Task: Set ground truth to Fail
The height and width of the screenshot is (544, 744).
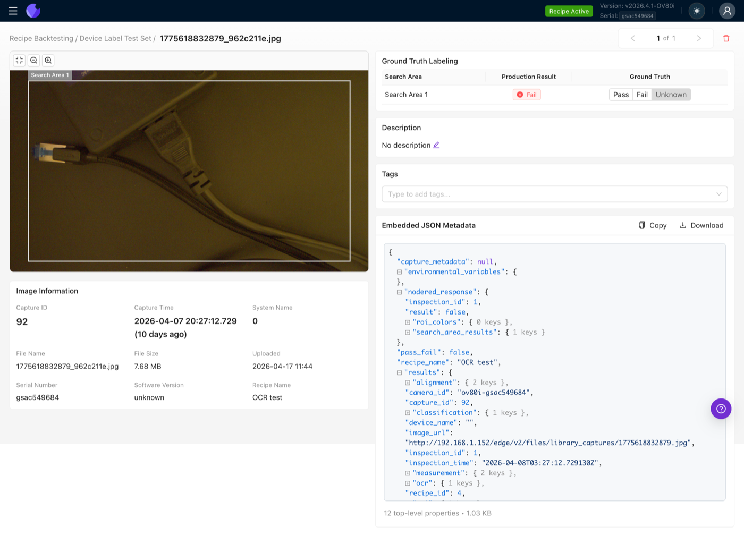Action: (642, 94)
